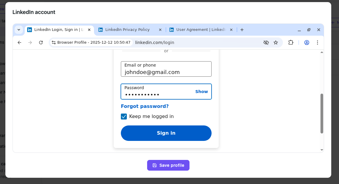Focus the Email or phone field
The height and width of the screenshot is (184, 339).
tap(166, 69)
